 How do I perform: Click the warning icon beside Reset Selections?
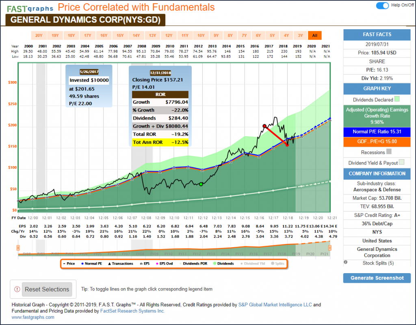[17, 289]
